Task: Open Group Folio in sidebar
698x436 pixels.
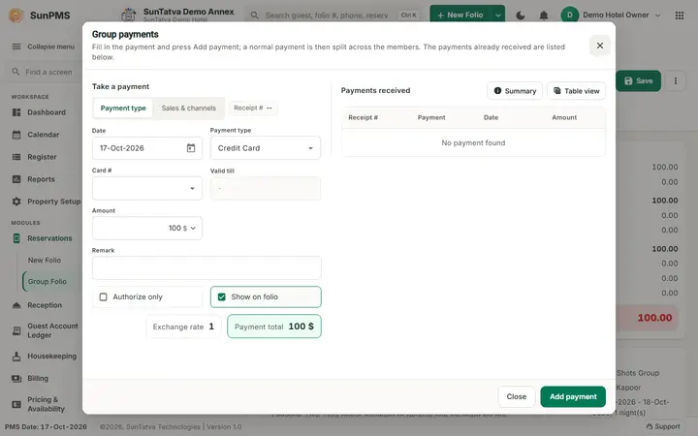Action: 48,281
